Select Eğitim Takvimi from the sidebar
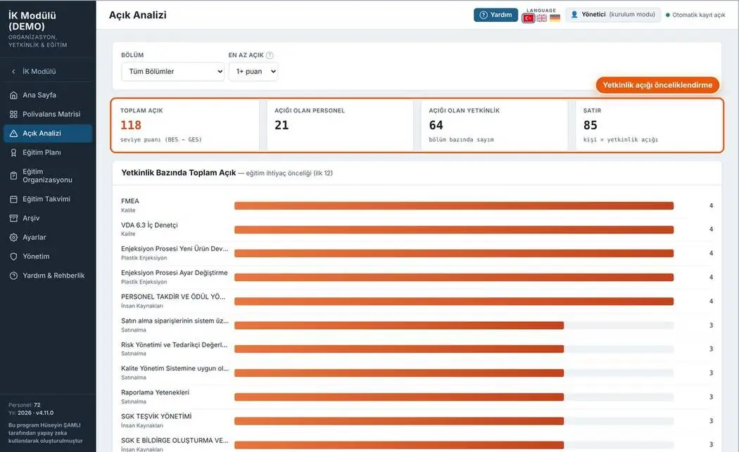 click(x=48, y=199)
